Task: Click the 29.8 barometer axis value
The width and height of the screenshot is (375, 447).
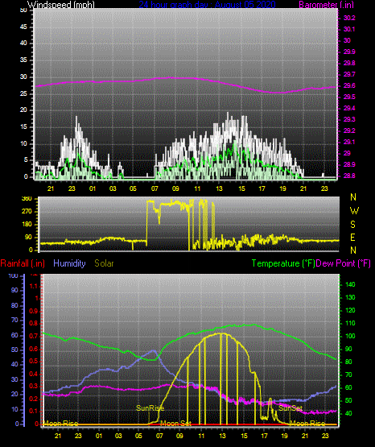Action: coord(349,63)
